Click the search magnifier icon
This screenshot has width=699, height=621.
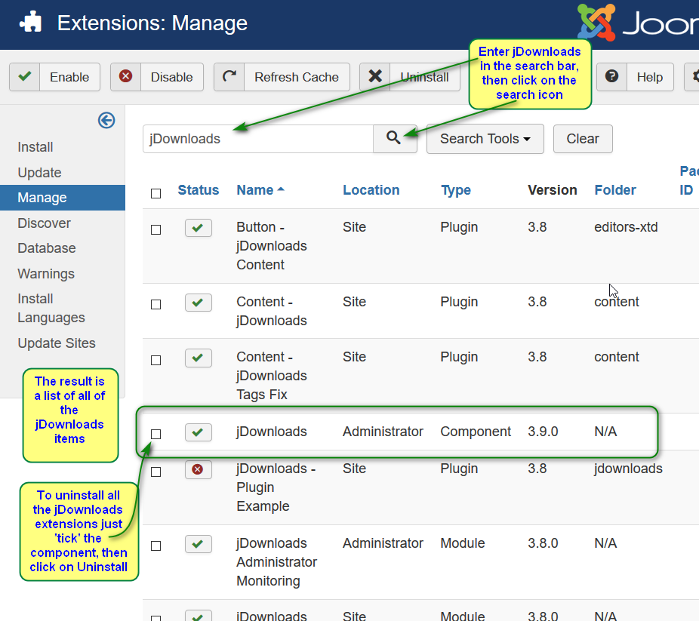393,137
